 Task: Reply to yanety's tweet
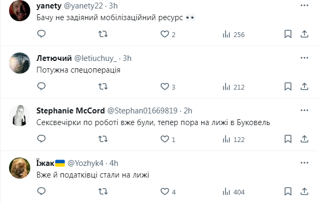(41, 34)
